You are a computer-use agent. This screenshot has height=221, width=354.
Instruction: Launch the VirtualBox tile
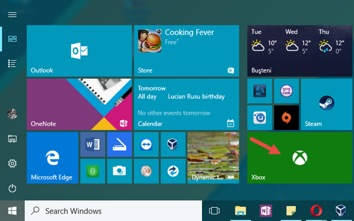coord(173,144)
